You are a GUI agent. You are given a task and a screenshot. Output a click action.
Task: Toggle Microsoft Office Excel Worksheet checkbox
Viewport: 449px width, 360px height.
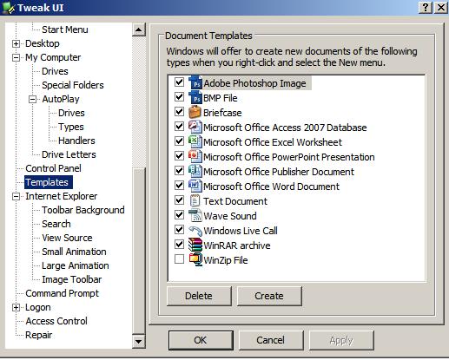tap(180, 141)
